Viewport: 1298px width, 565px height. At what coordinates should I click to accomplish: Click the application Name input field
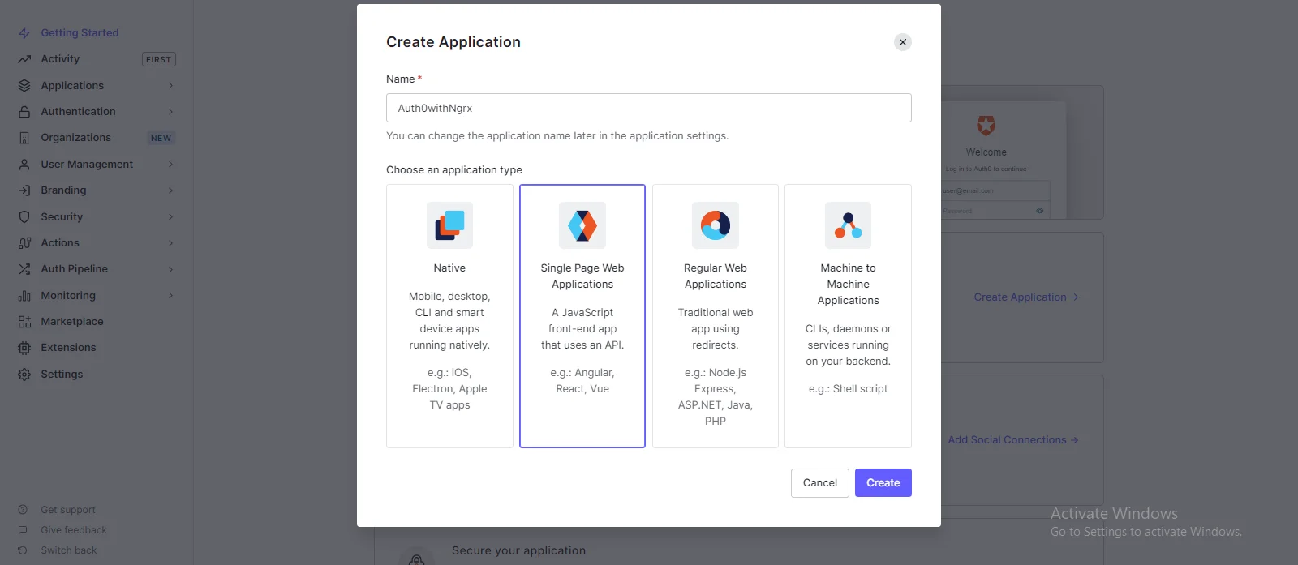point(649,108)
